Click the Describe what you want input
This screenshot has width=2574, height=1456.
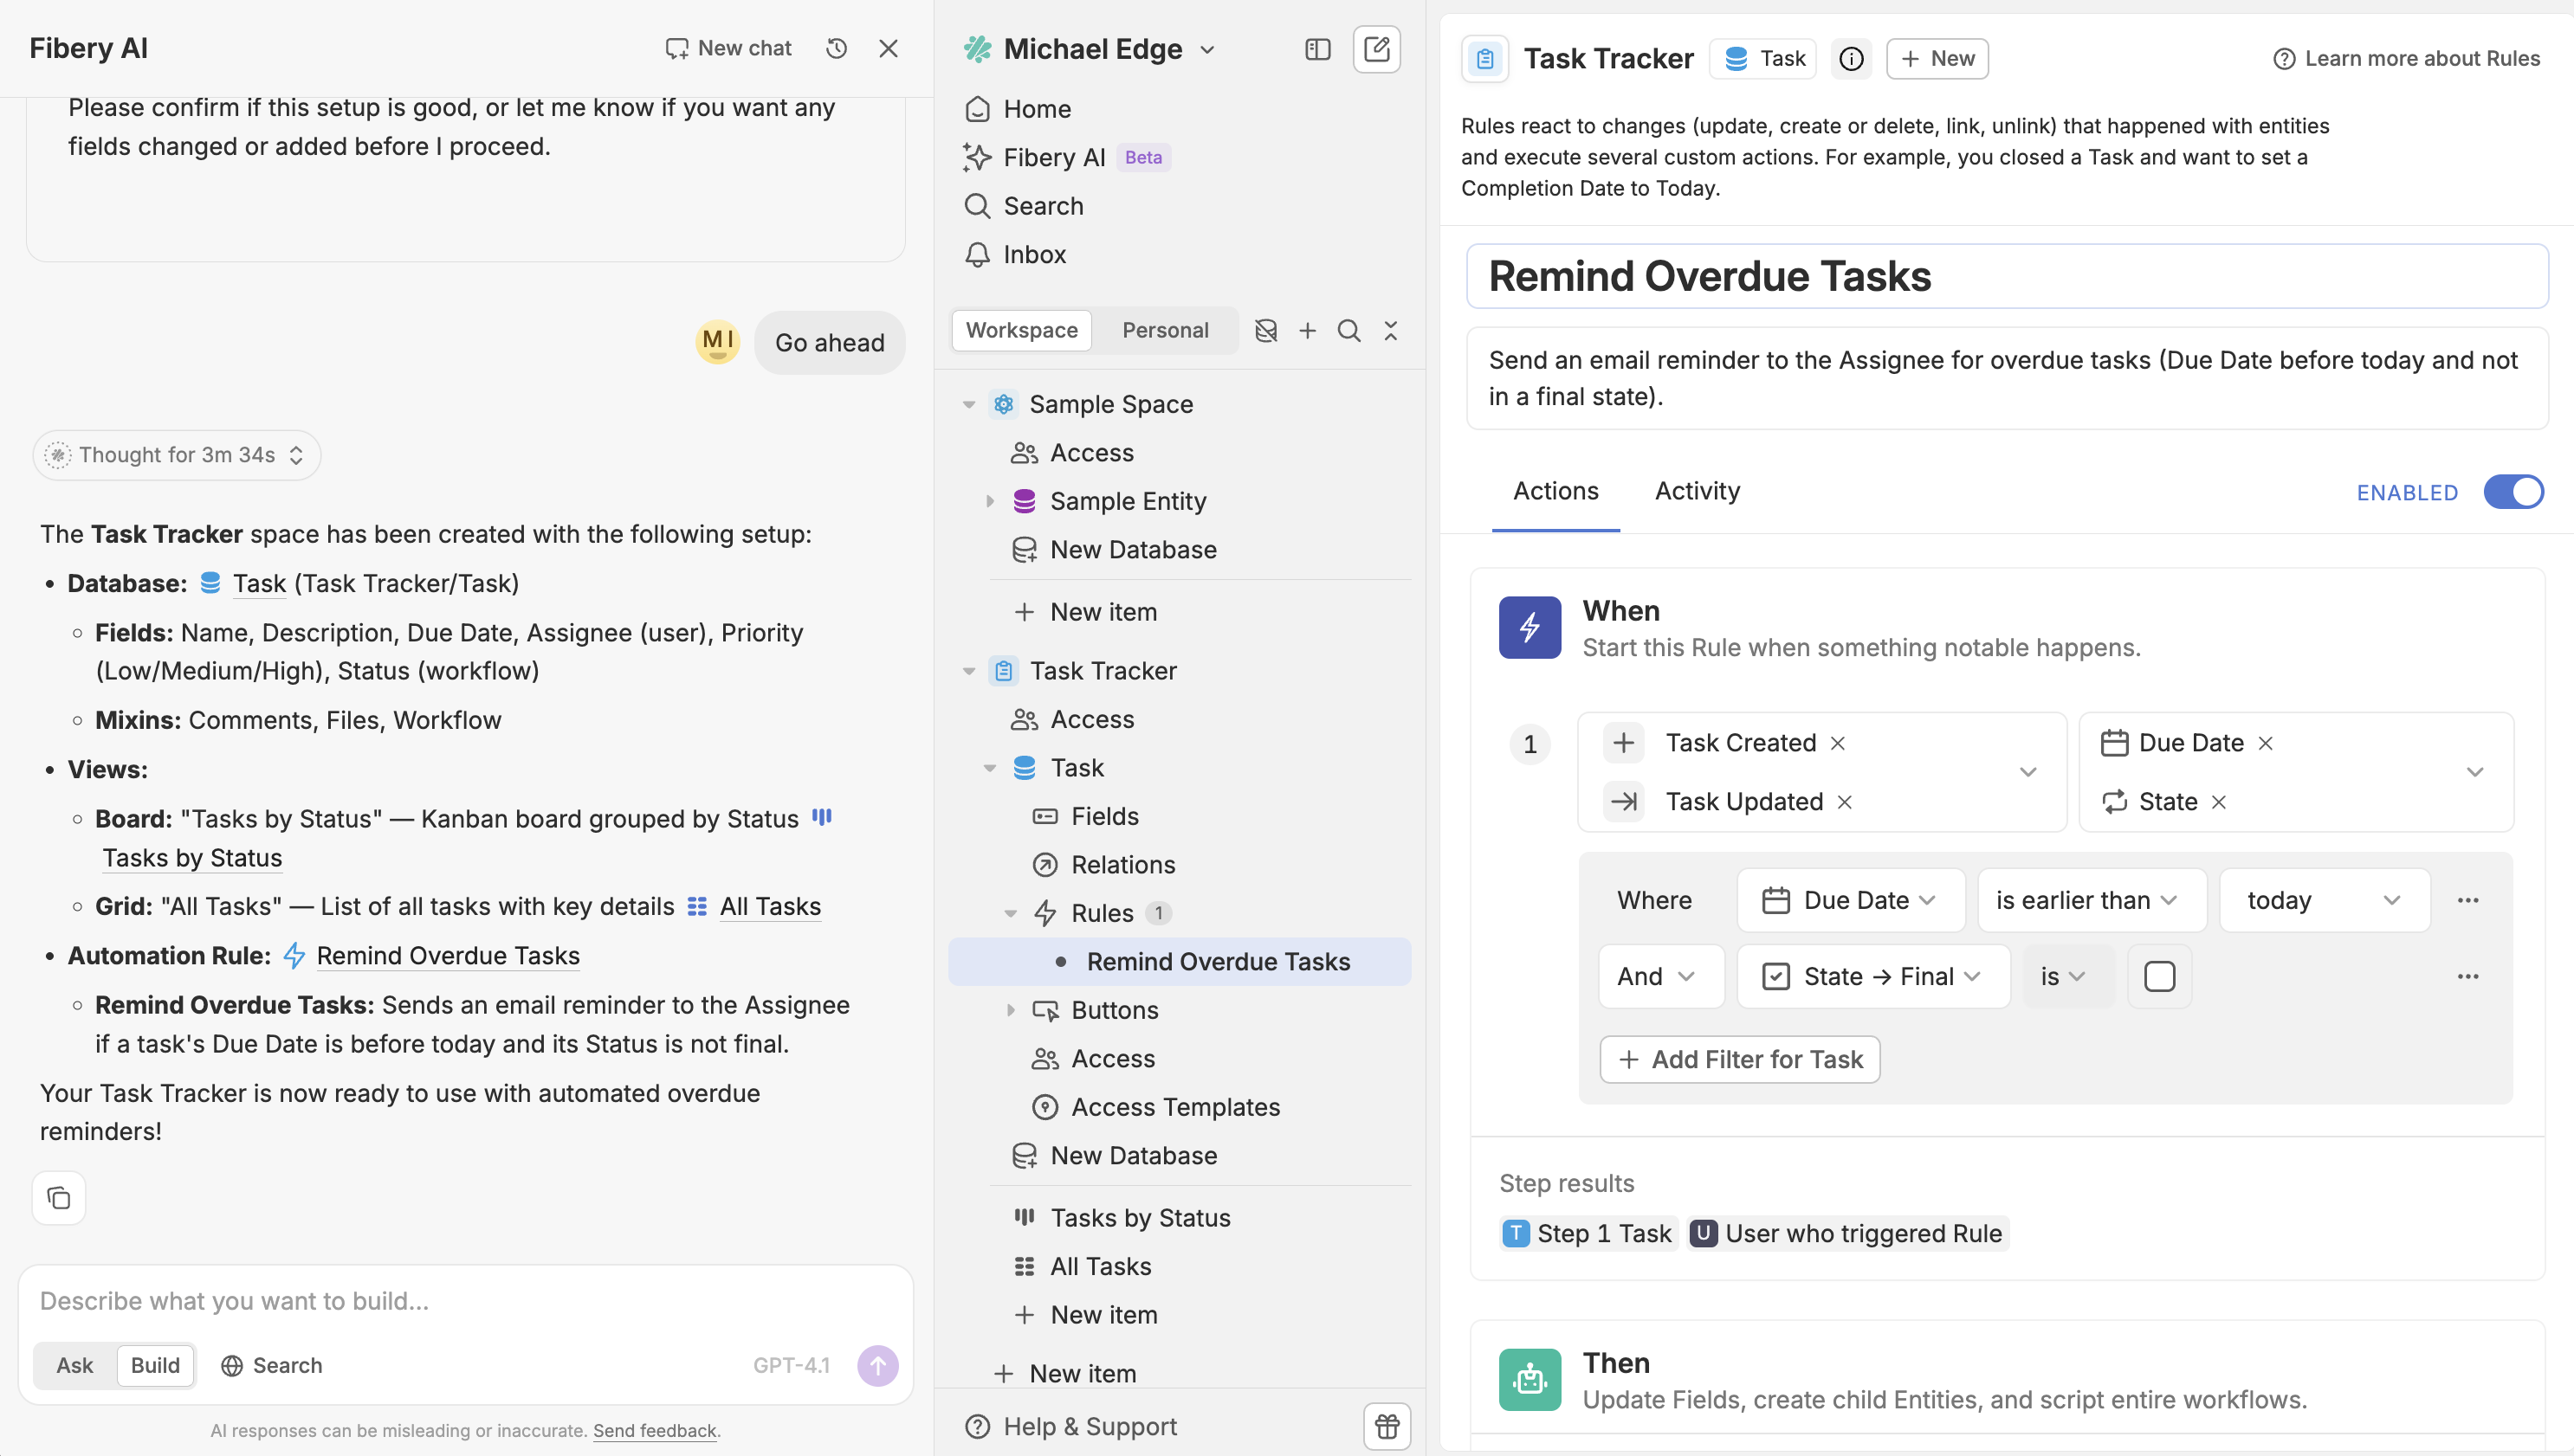click(465, 1300)
